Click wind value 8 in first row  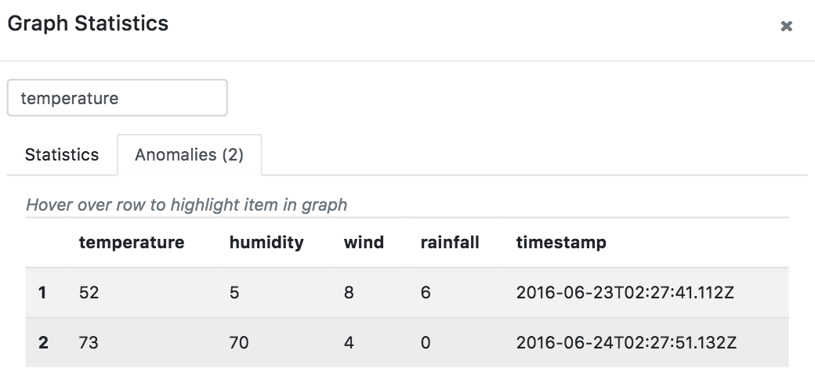[x=349, y=292]
